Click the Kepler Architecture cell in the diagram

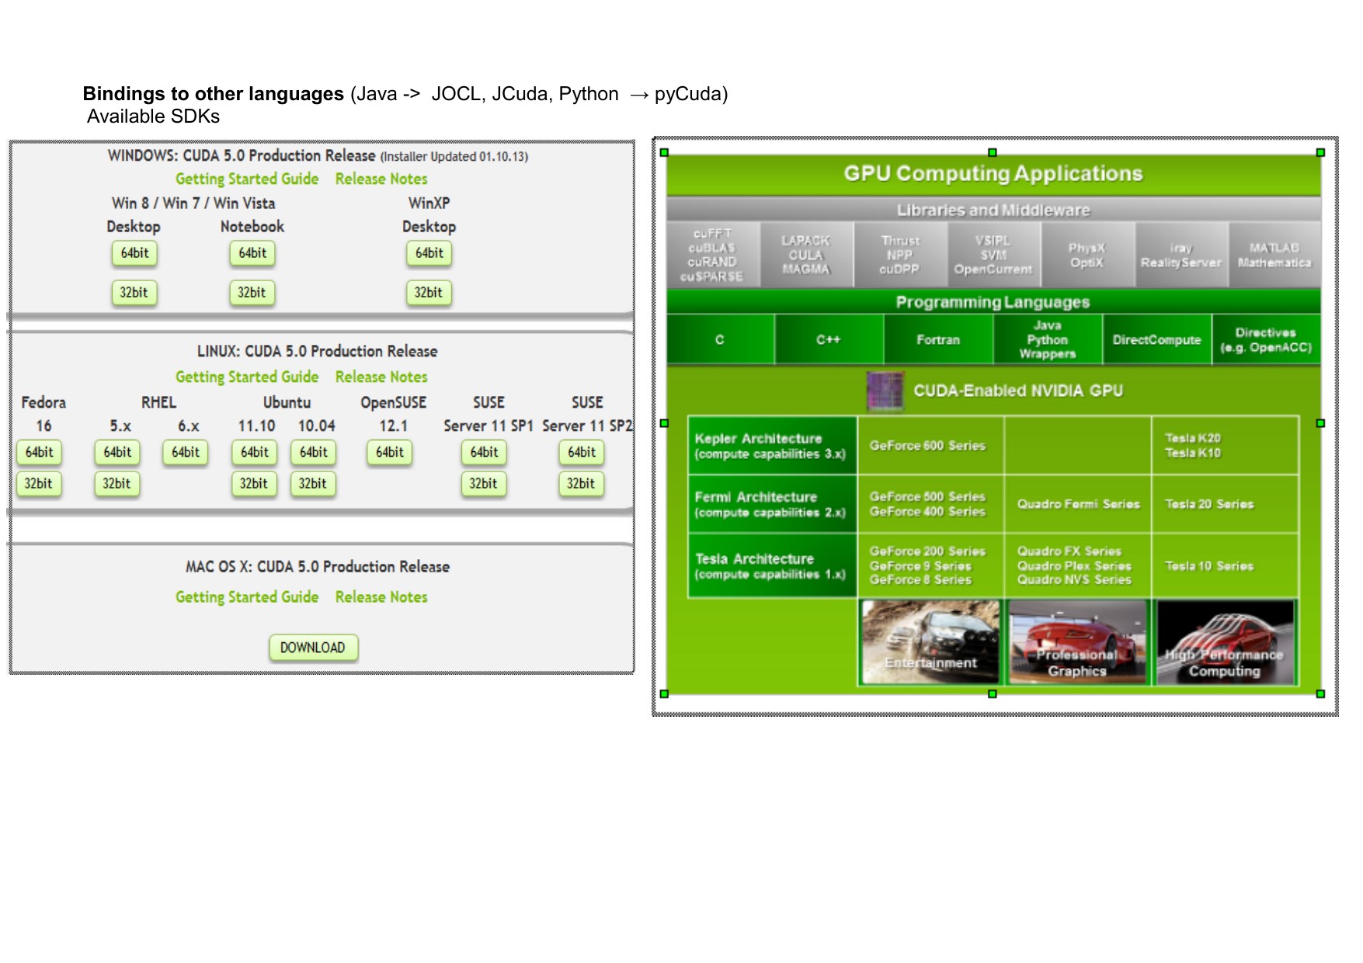coord(772,446)
